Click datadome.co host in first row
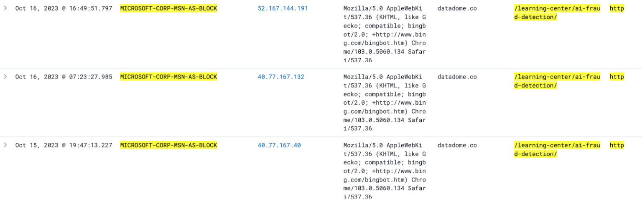Screen dimensions: 642x204 click(457, 8)
